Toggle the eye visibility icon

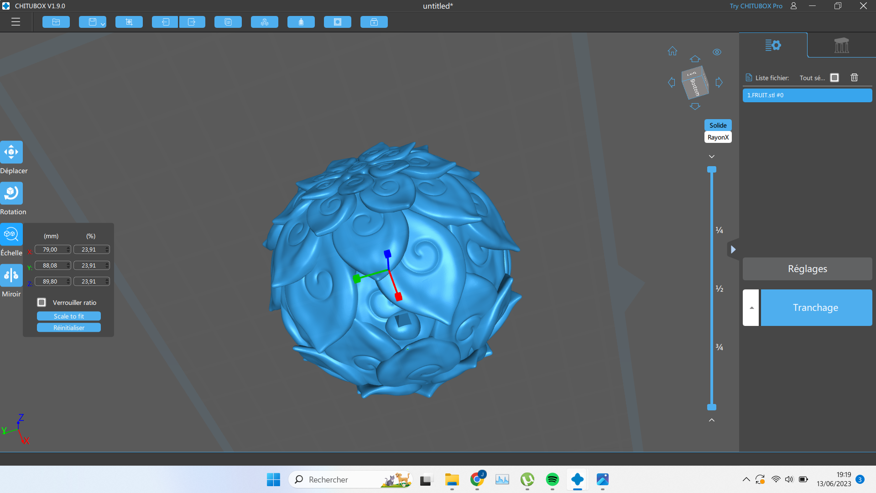pyautogui.click(x=717, y=52)
